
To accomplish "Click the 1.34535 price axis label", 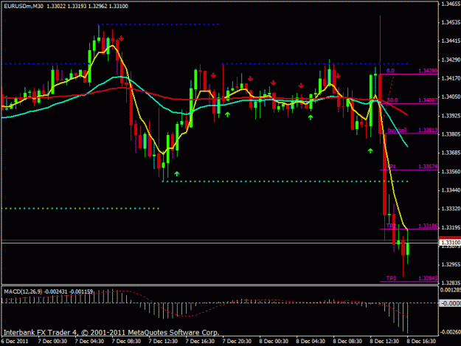I will tap(451, 22).
